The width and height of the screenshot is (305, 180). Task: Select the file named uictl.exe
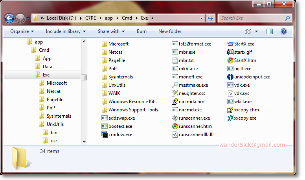coord(239,69)
